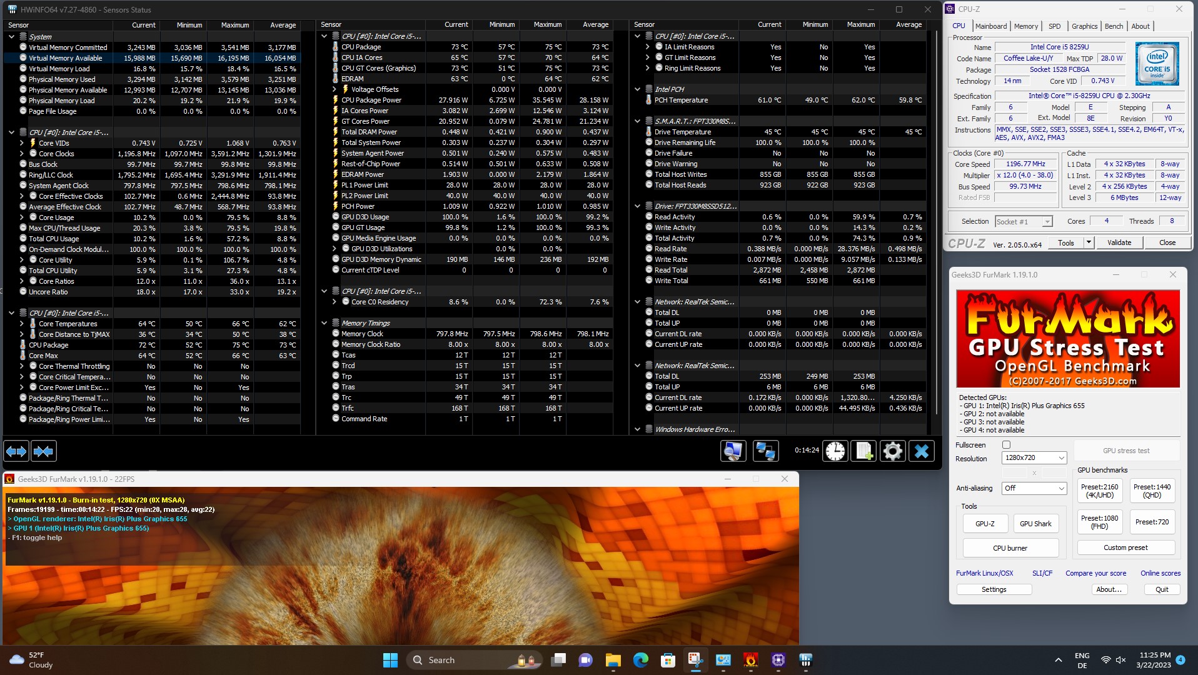Expand the Core Clocks row
The height and width of the screenshot is (675, 1198).
click(22, 154)
